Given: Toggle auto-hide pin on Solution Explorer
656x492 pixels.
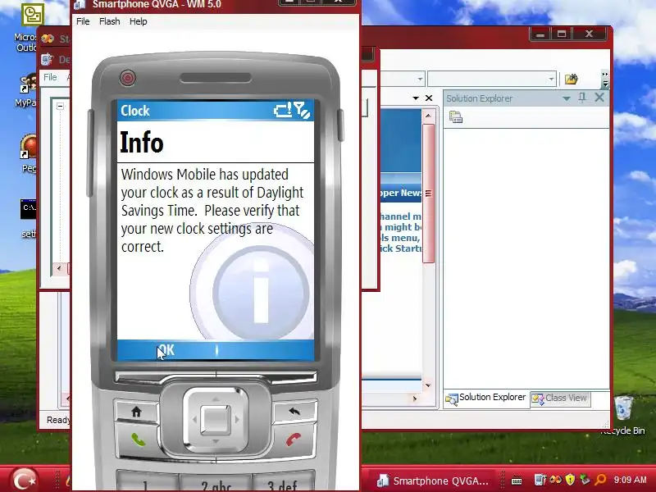Looking at the screenshot, I should tap(582, 98).
